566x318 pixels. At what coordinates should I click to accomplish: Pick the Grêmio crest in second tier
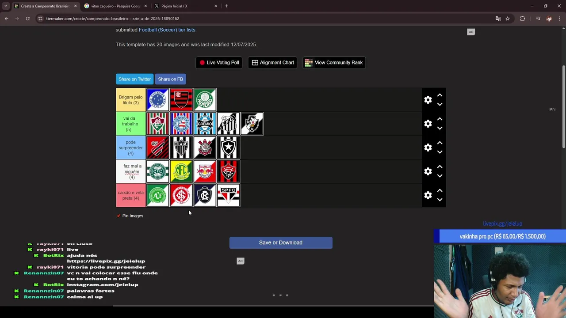(205, 124)
